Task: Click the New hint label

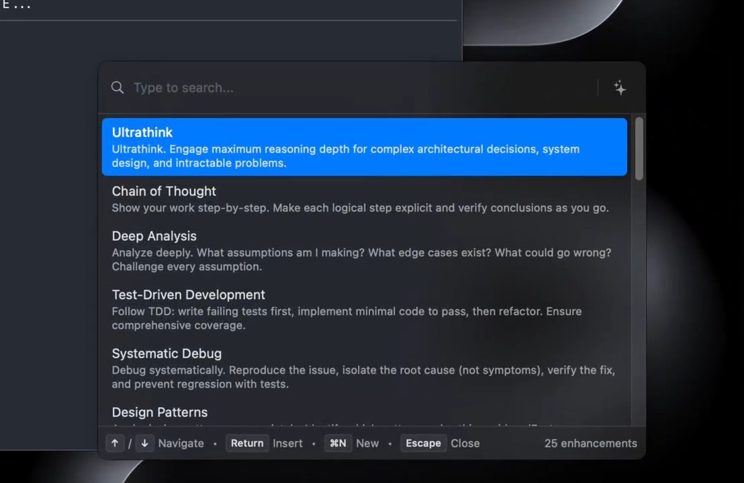Action: 367,443
